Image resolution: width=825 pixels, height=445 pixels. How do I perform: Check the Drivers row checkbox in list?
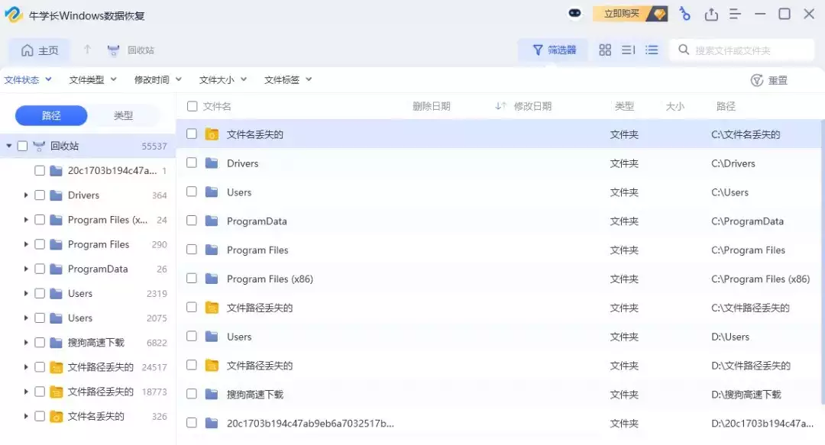(192, 163)
